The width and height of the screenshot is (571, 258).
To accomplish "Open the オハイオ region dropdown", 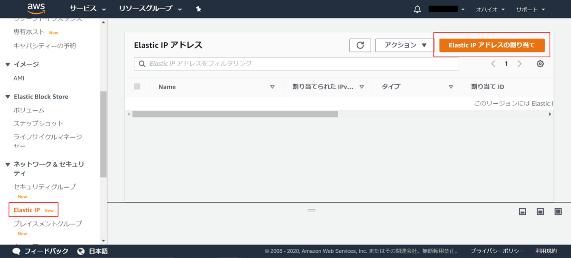I will (490, 9).
